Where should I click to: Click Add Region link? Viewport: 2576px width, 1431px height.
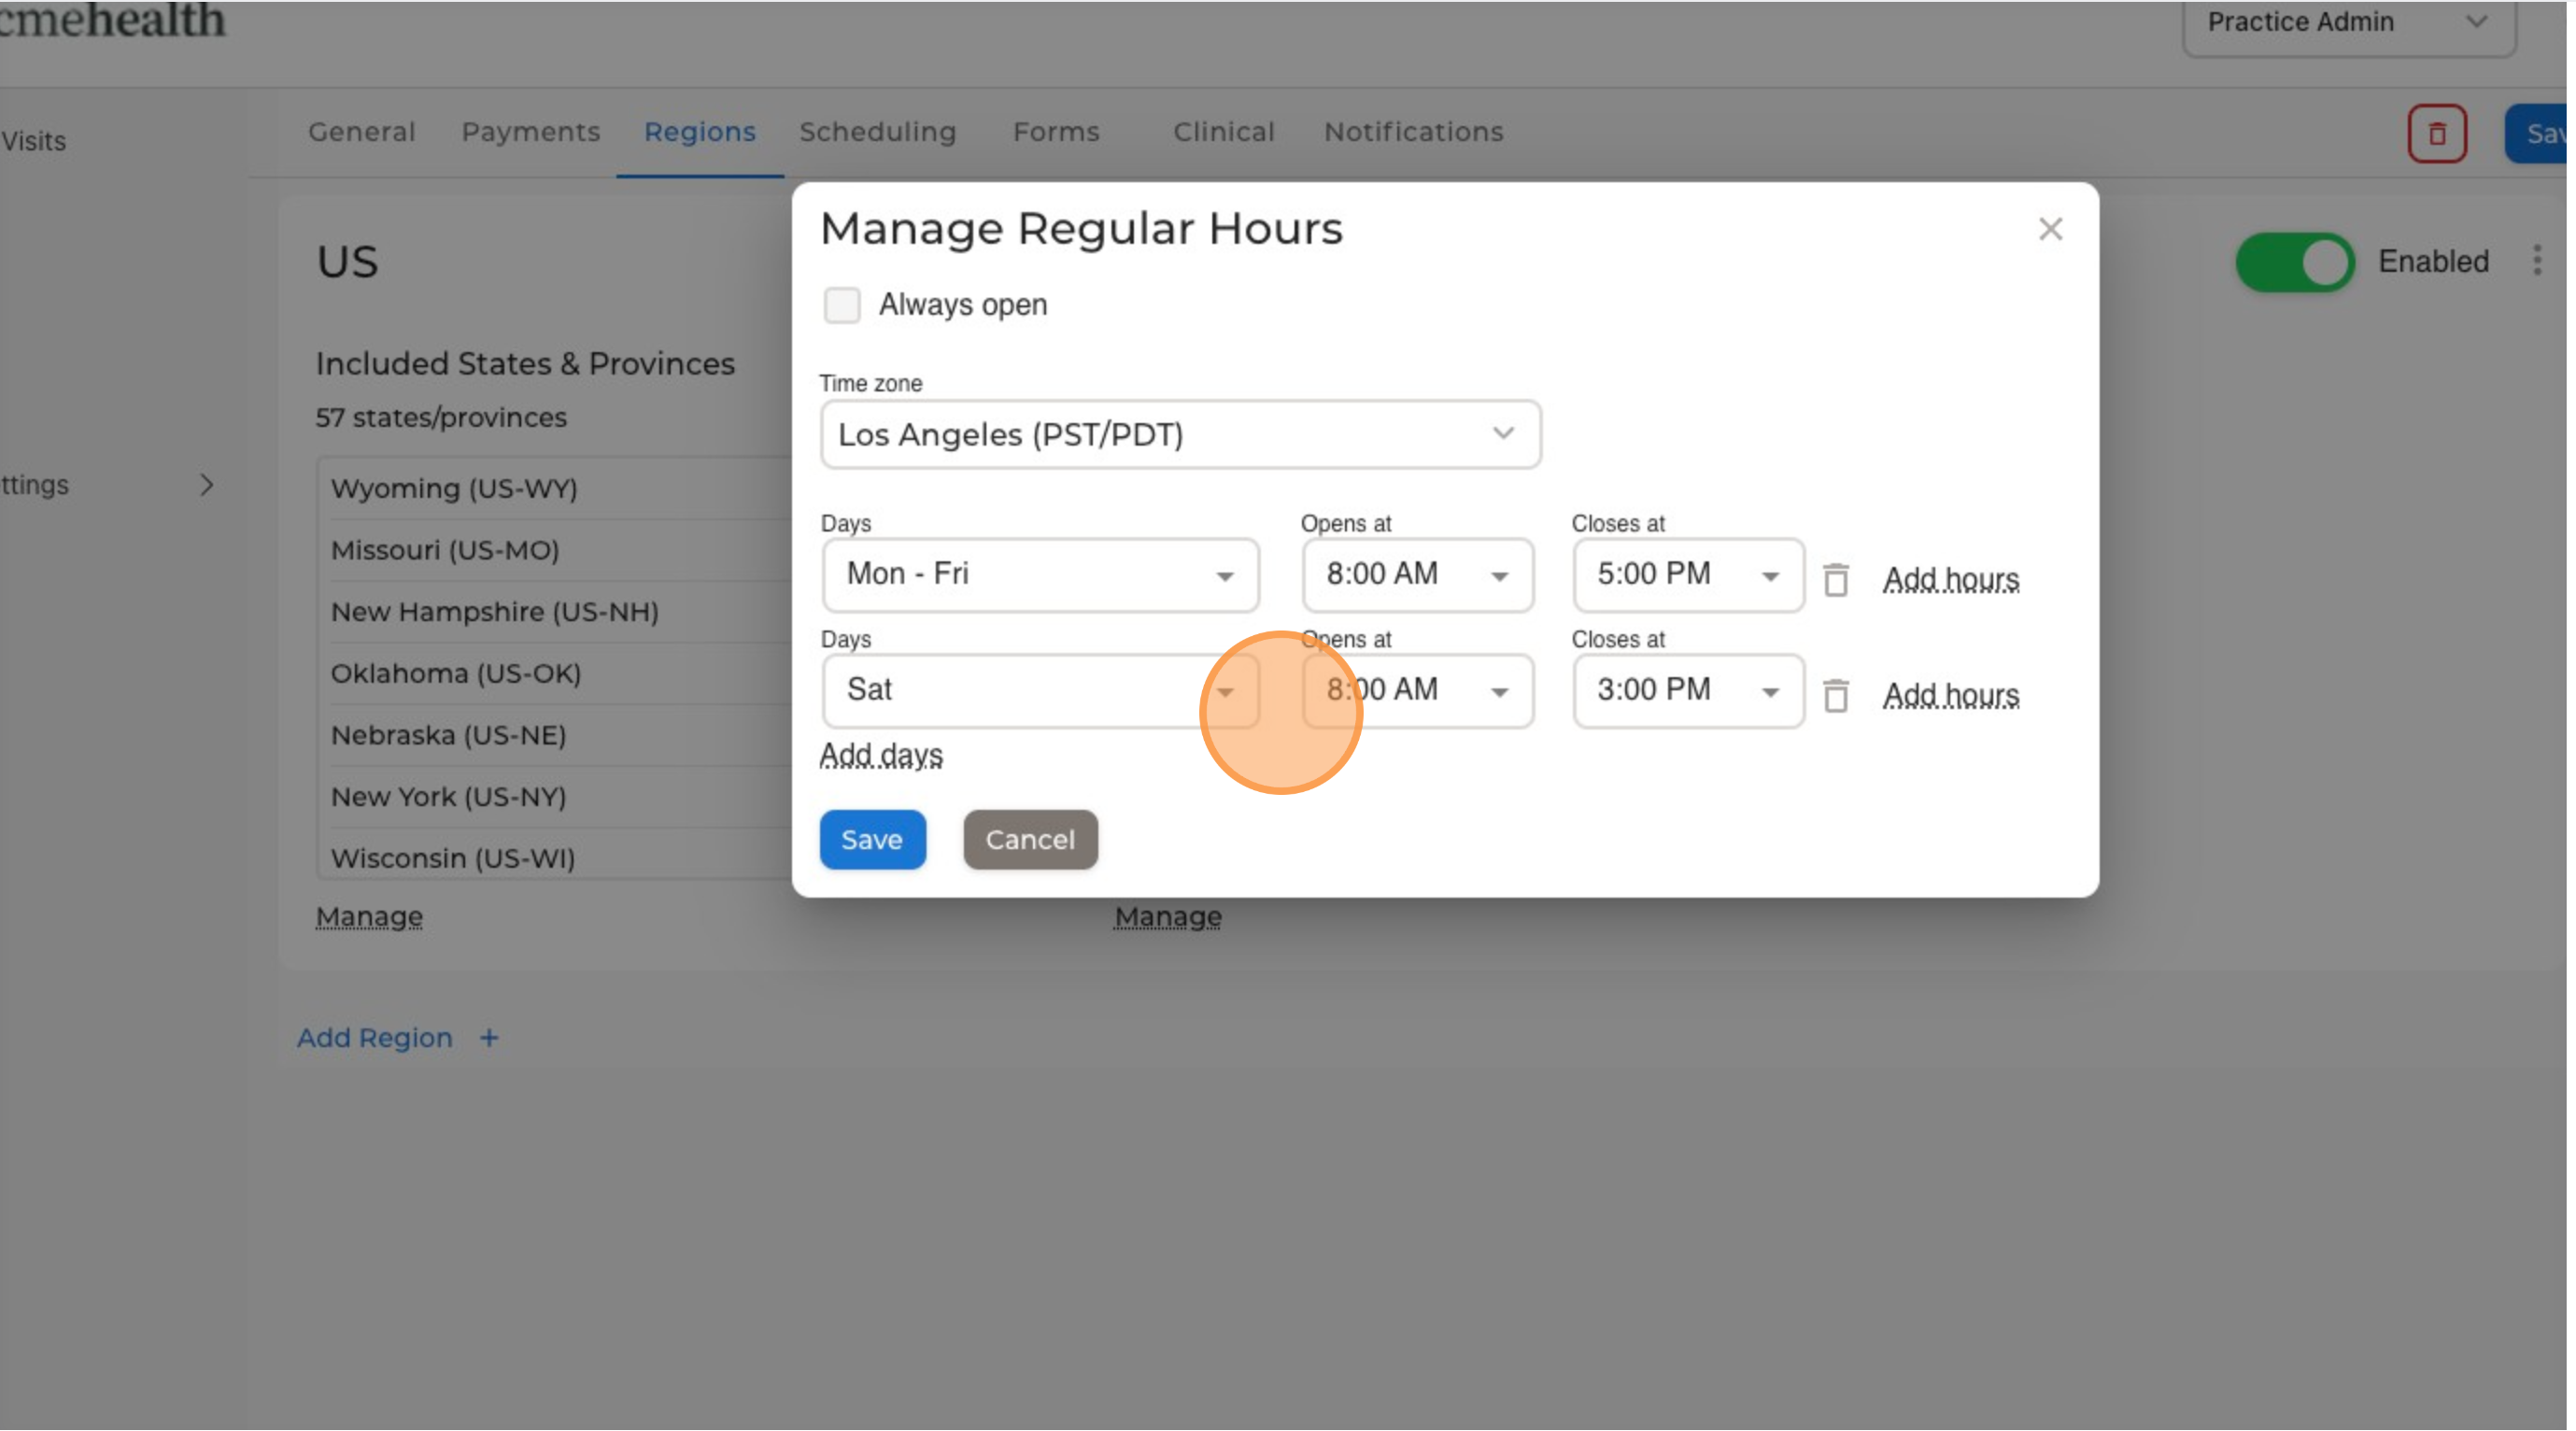point(374,1038)
